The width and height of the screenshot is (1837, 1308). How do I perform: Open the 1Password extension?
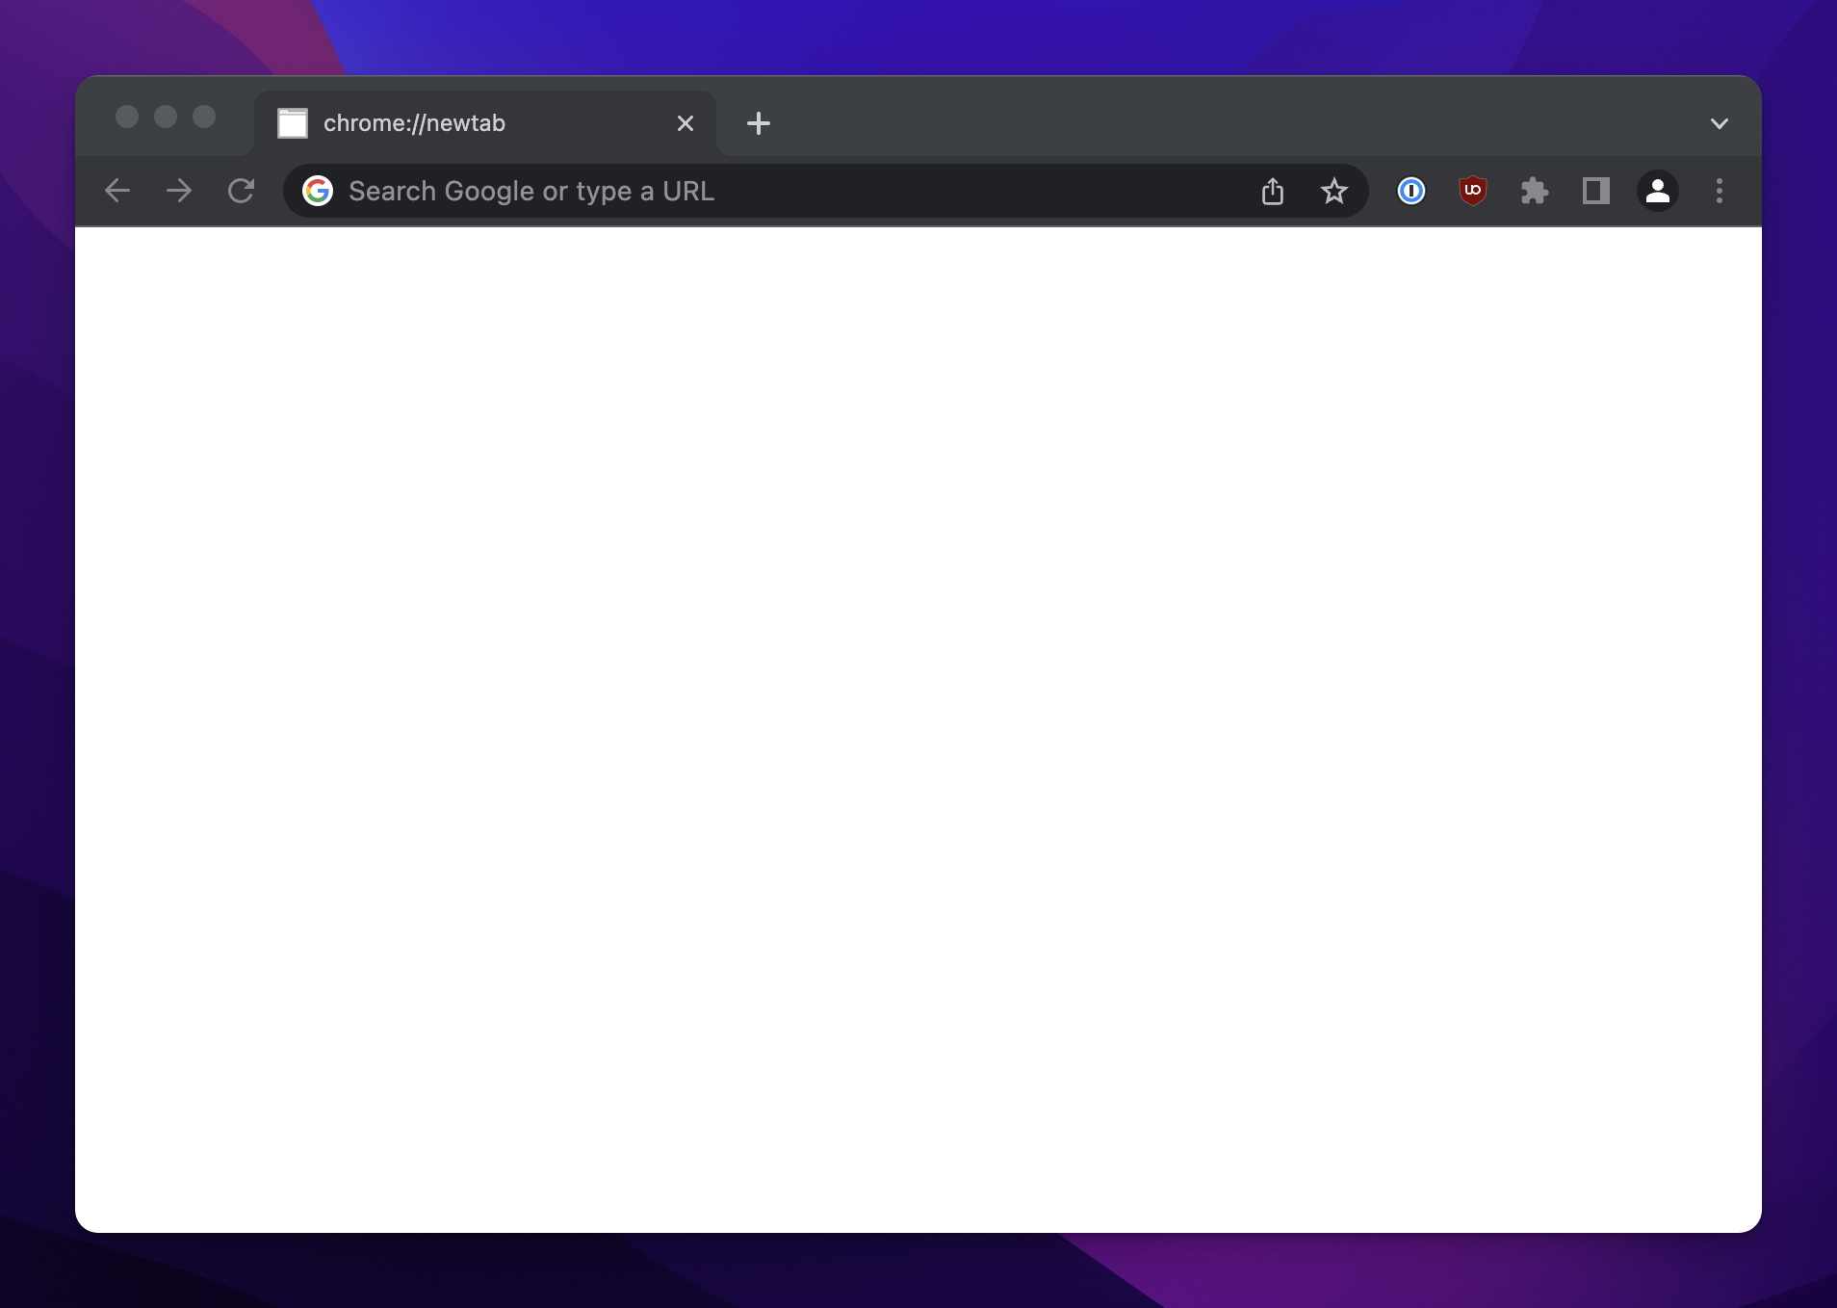tap(1411, 191)
